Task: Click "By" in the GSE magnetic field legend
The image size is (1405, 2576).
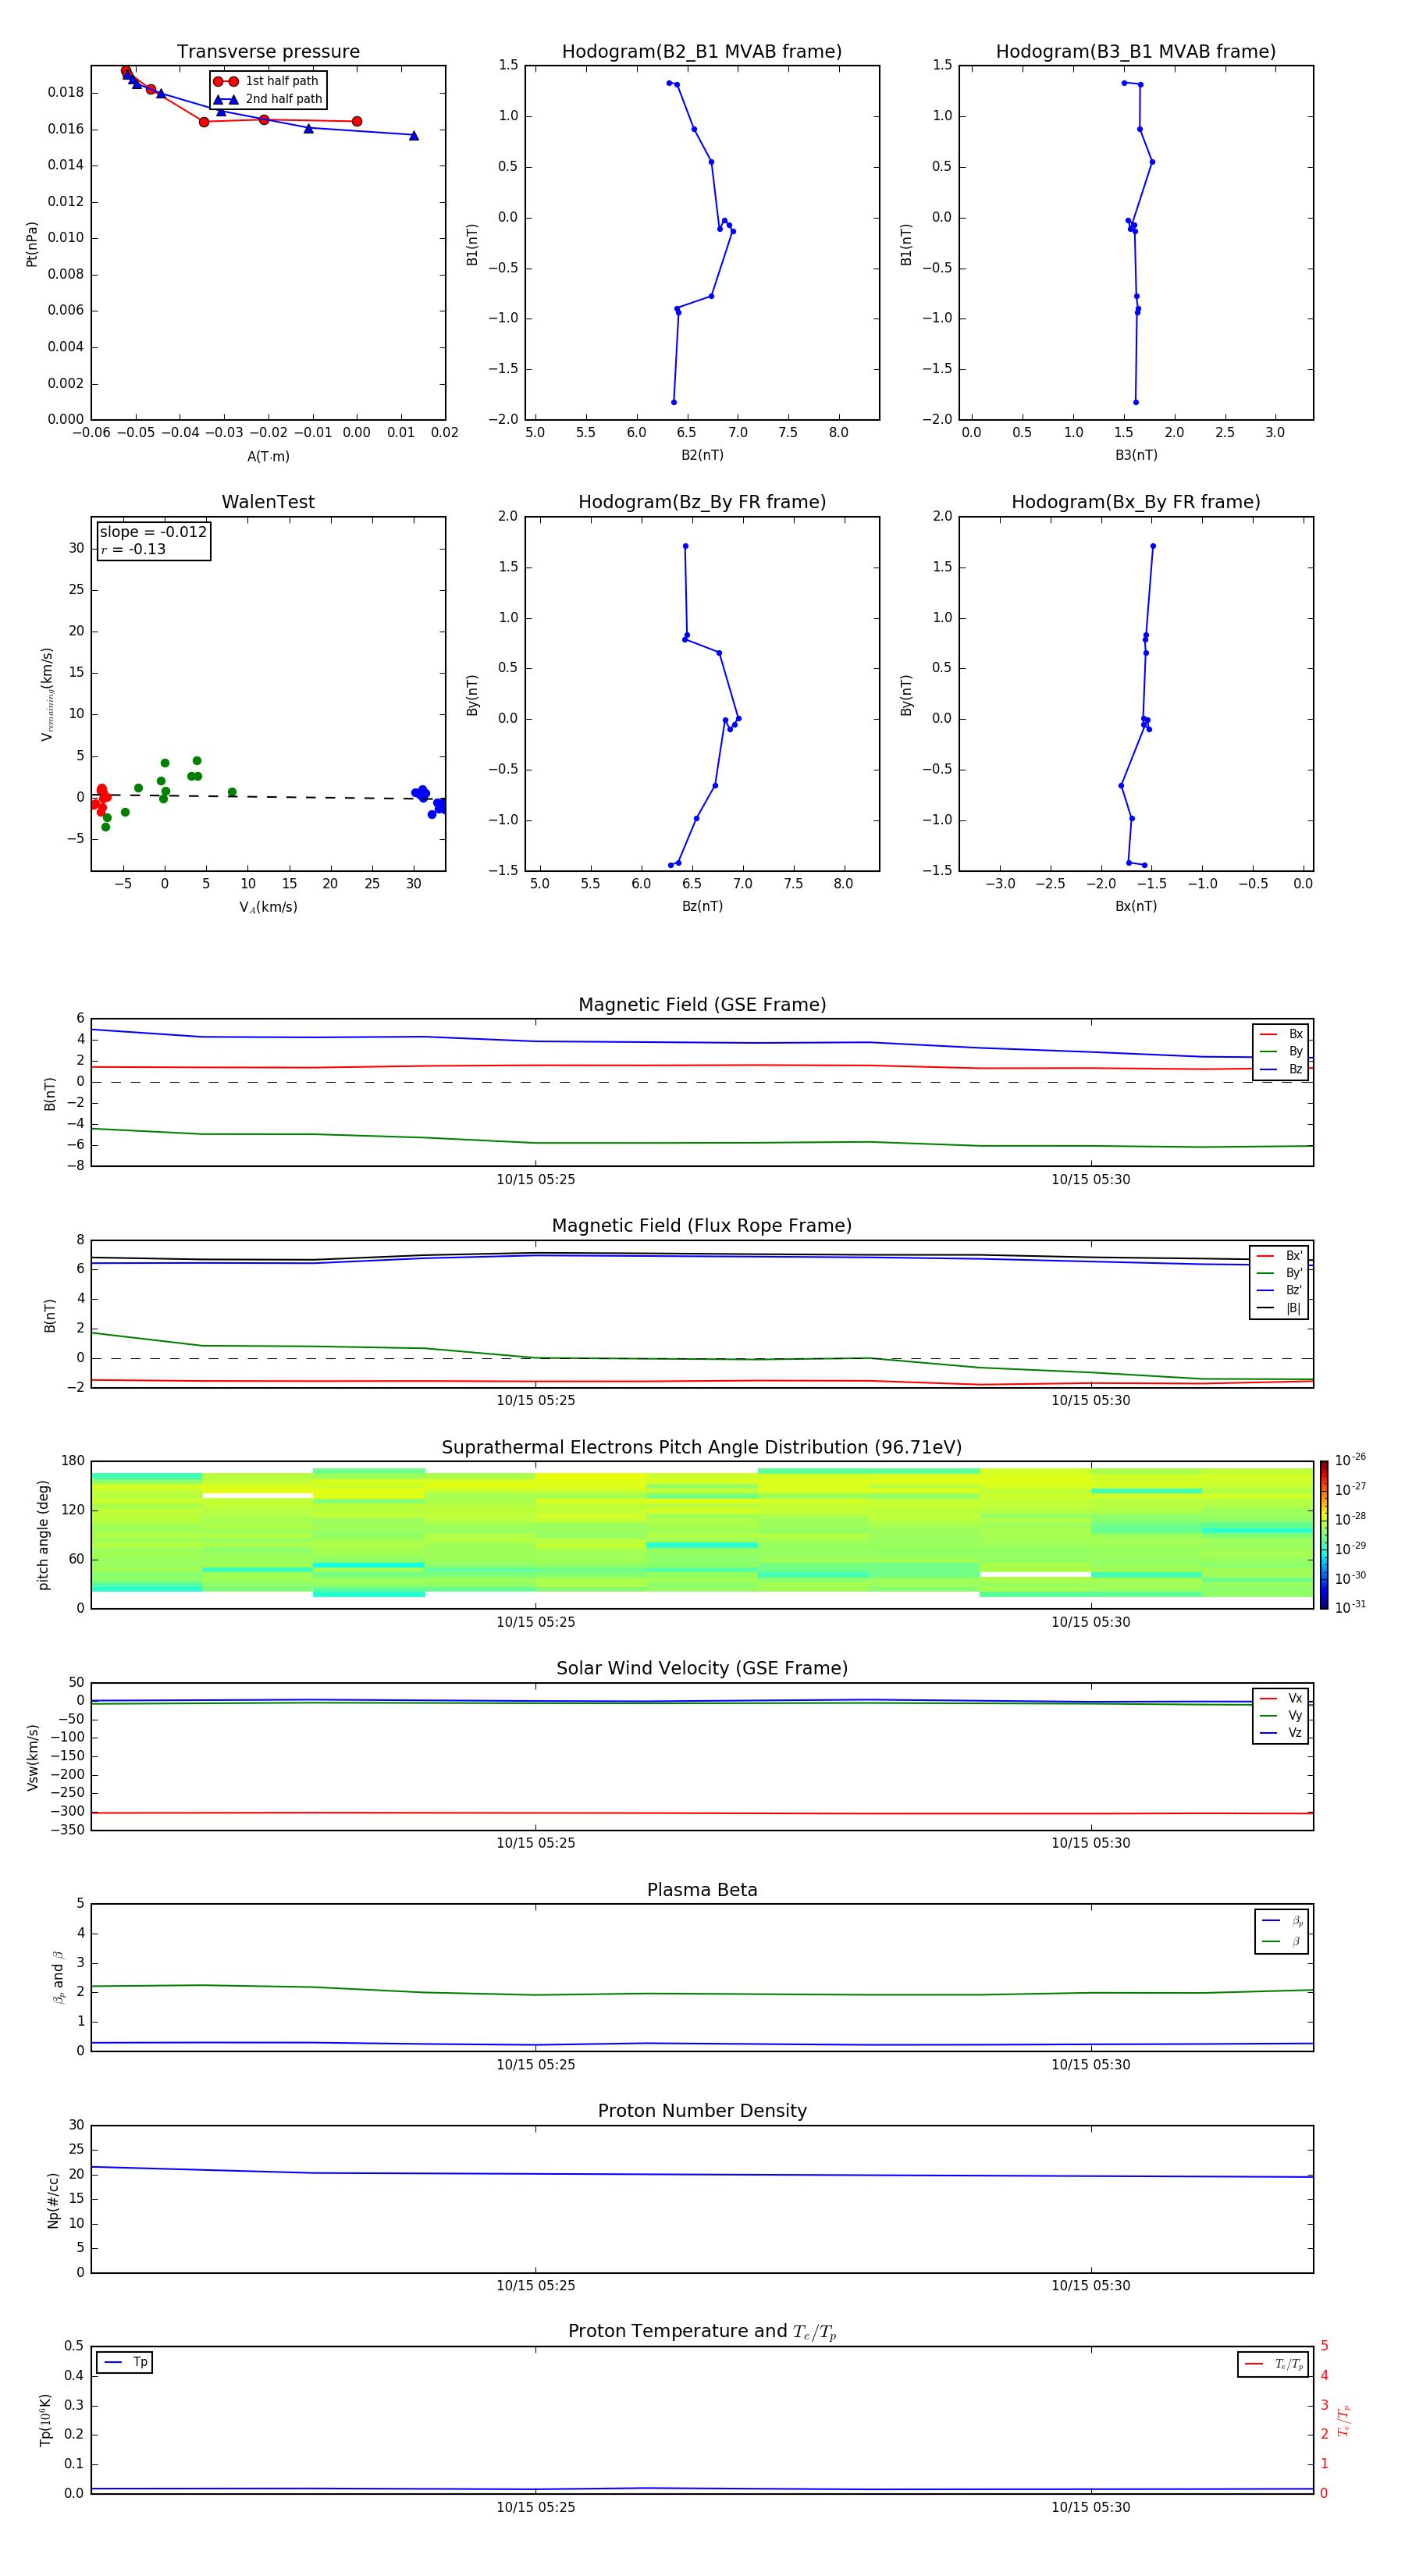Action: click(1295, 1051)
